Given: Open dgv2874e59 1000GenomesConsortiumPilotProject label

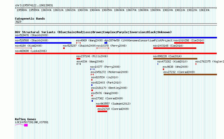Looking at the screenshot, I should (139, 40).
